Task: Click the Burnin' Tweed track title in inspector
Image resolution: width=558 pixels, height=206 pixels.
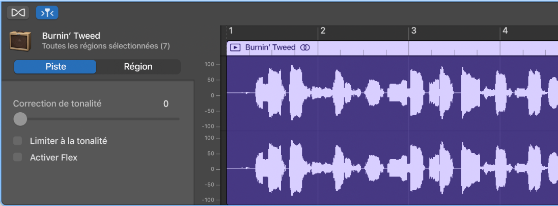Action: [71, 36]
